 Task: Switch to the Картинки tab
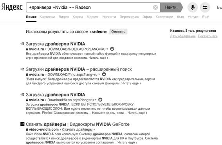[47, 17]
